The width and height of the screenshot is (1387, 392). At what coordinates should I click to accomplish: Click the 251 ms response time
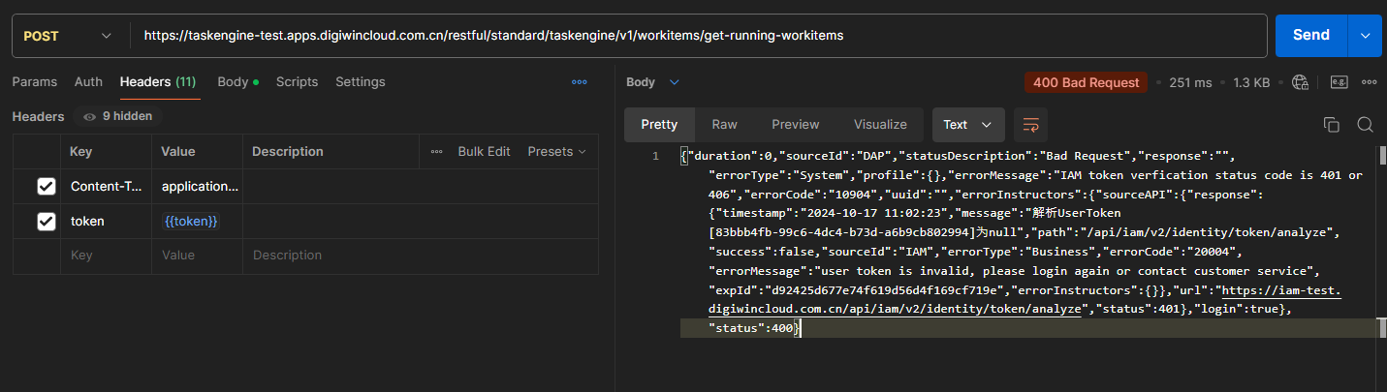(x=1190, y=82)
